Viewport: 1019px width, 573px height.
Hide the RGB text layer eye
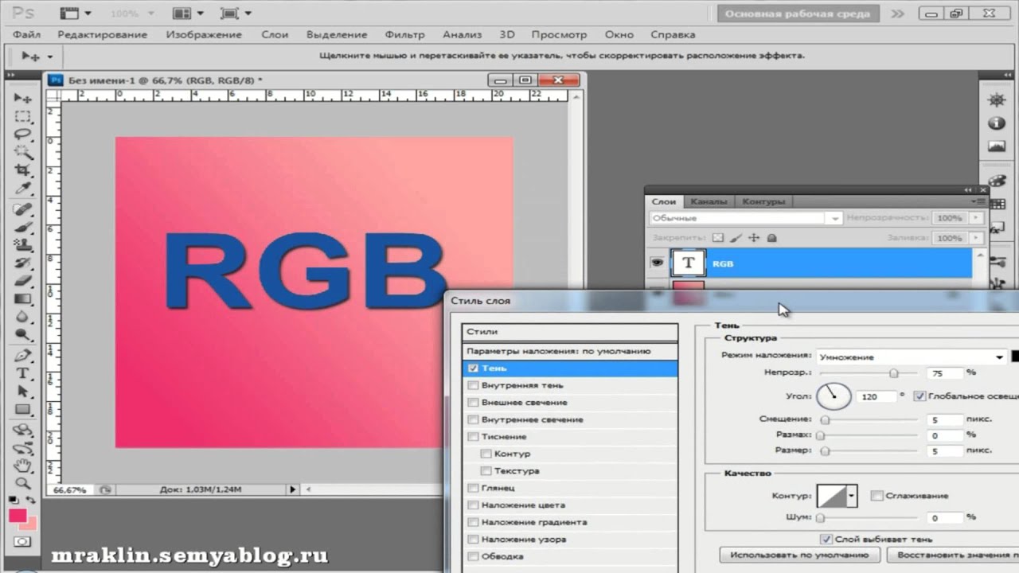[658, 263]
